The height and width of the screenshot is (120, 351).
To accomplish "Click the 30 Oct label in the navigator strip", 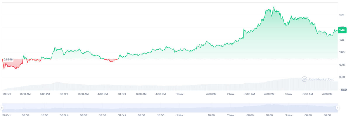I will pos(64,115).
